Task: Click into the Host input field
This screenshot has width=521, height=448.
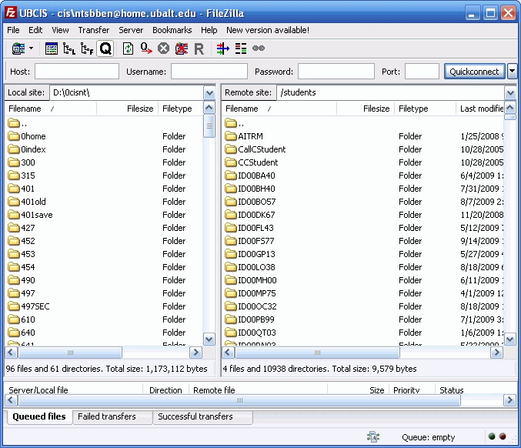Action: 76,72
